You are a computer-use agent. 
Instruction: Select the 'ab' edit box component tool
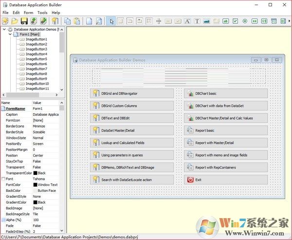[225, 21]
